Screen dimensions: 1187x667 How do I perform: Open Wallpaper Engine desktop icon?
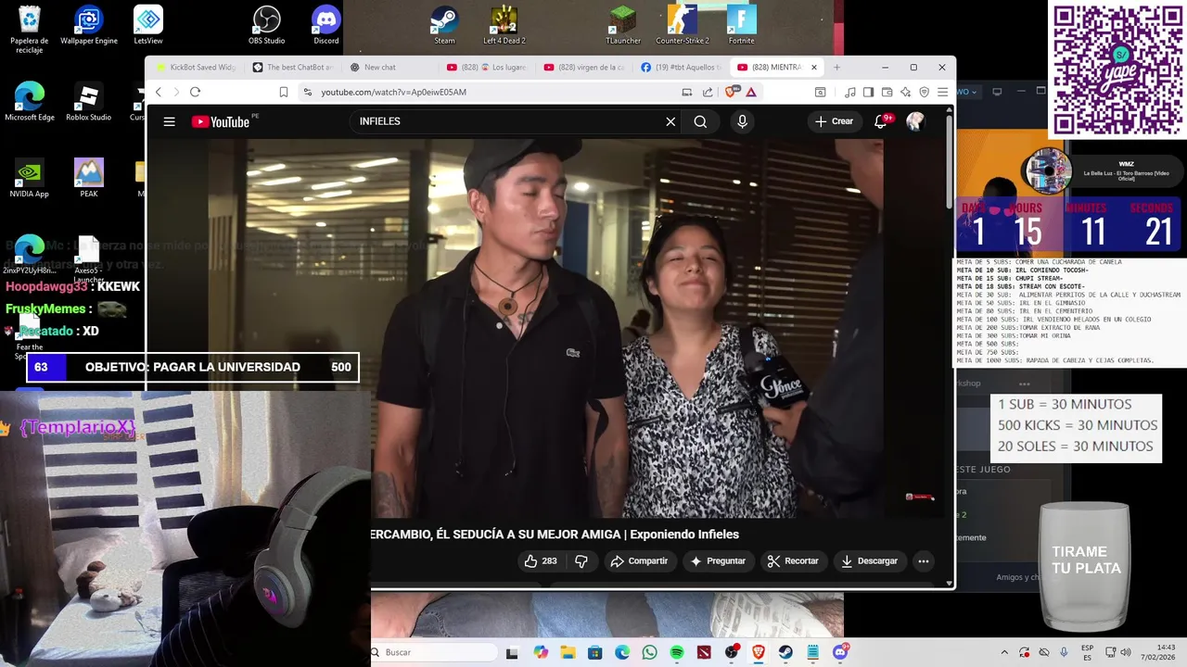[x=89, y=25]
